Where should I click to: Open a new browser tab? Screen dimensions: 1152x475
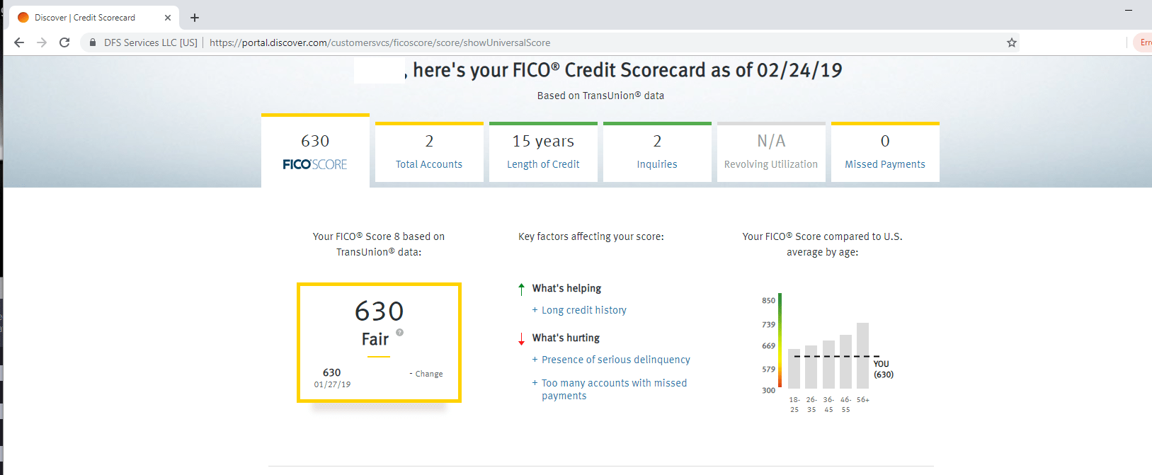(195, 18)
